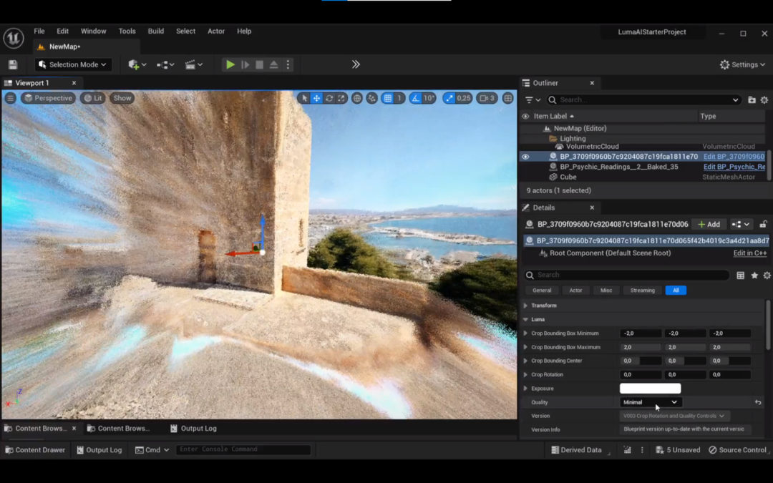Open the add content cube-plus icon
The image size is (773, 483).
pos(134,64)
